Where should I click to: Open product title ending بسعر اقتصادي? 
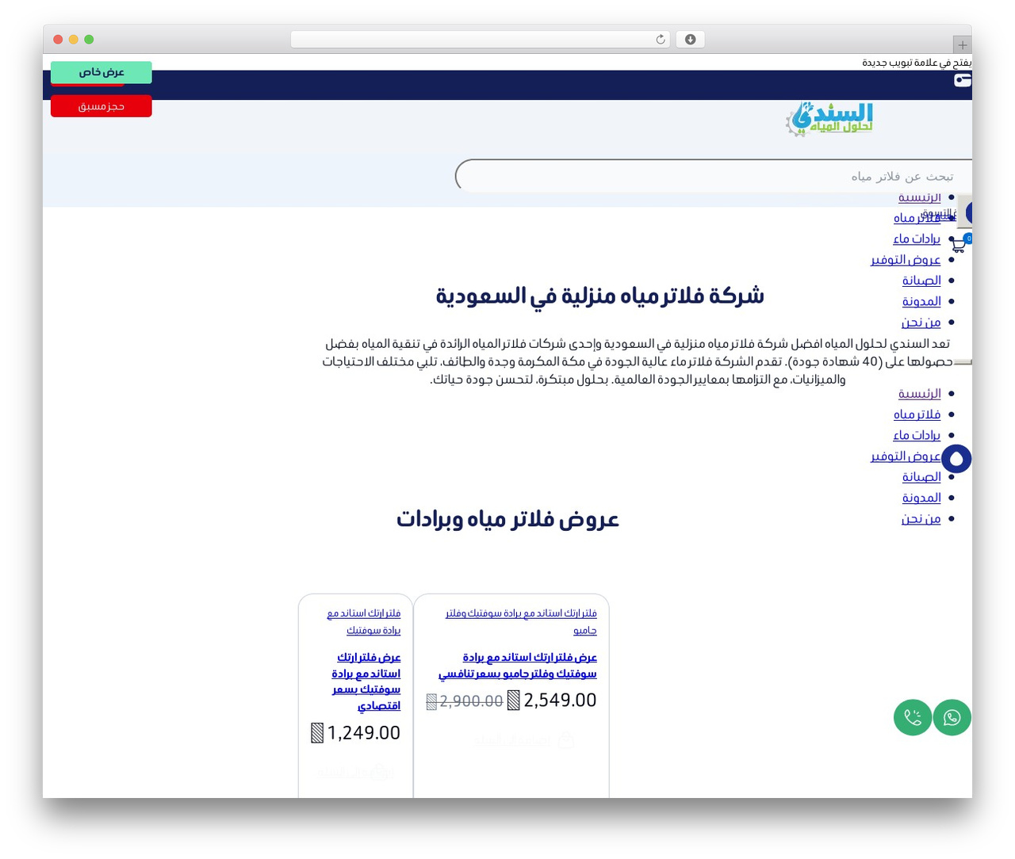pyautogui.click(x=366, y=681)
